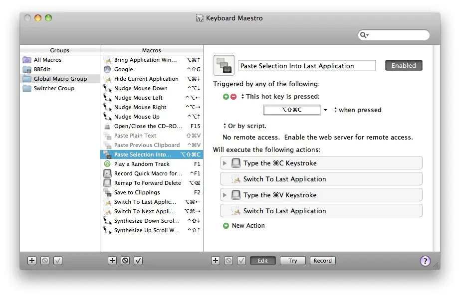
Task: Click the Hide Current Application macro icon
Action: tap(108, 79)
